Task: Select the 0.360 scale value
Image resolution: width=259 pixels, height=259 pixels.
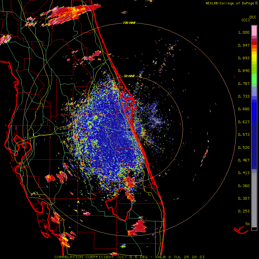Action: tap(244, 186)
